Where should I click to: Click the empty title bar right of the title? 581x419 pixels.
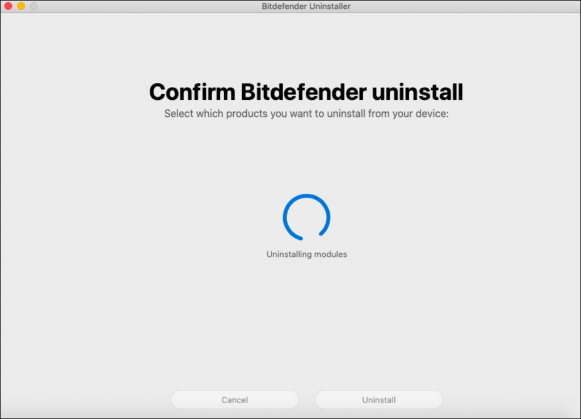[x=465, y=6]
